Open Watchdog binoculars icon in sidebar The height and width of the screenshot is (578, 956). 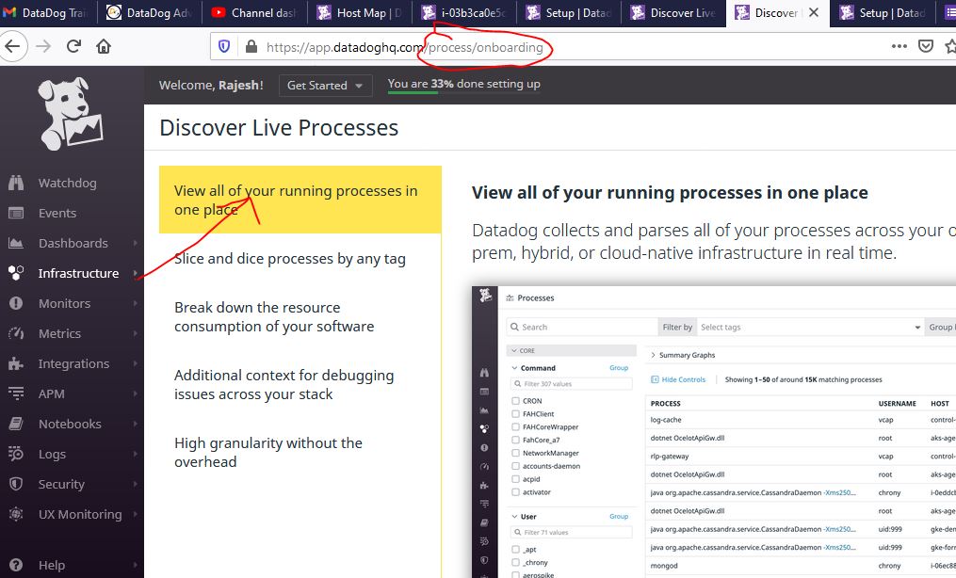16,183
